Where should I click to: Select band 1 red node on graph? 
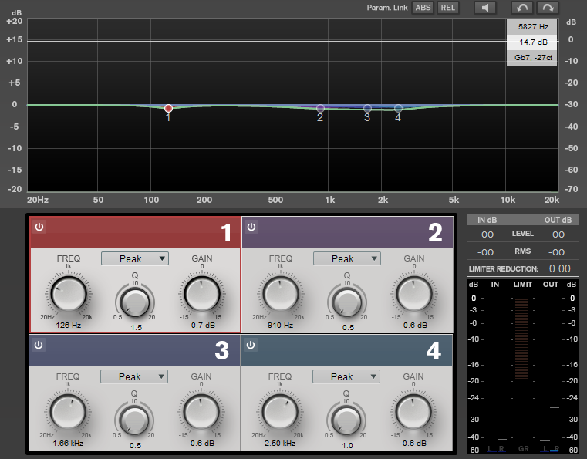coord(168,109)
